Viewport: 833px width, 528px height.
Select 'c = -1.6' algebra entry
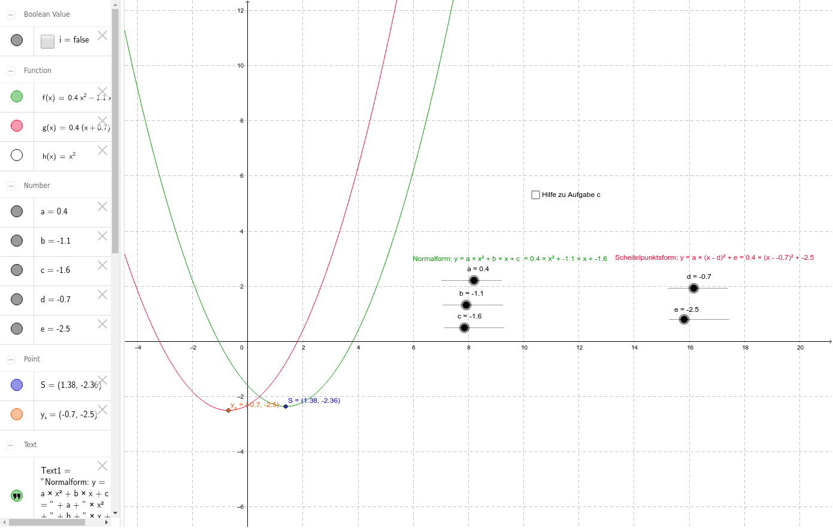pos(56,270)
